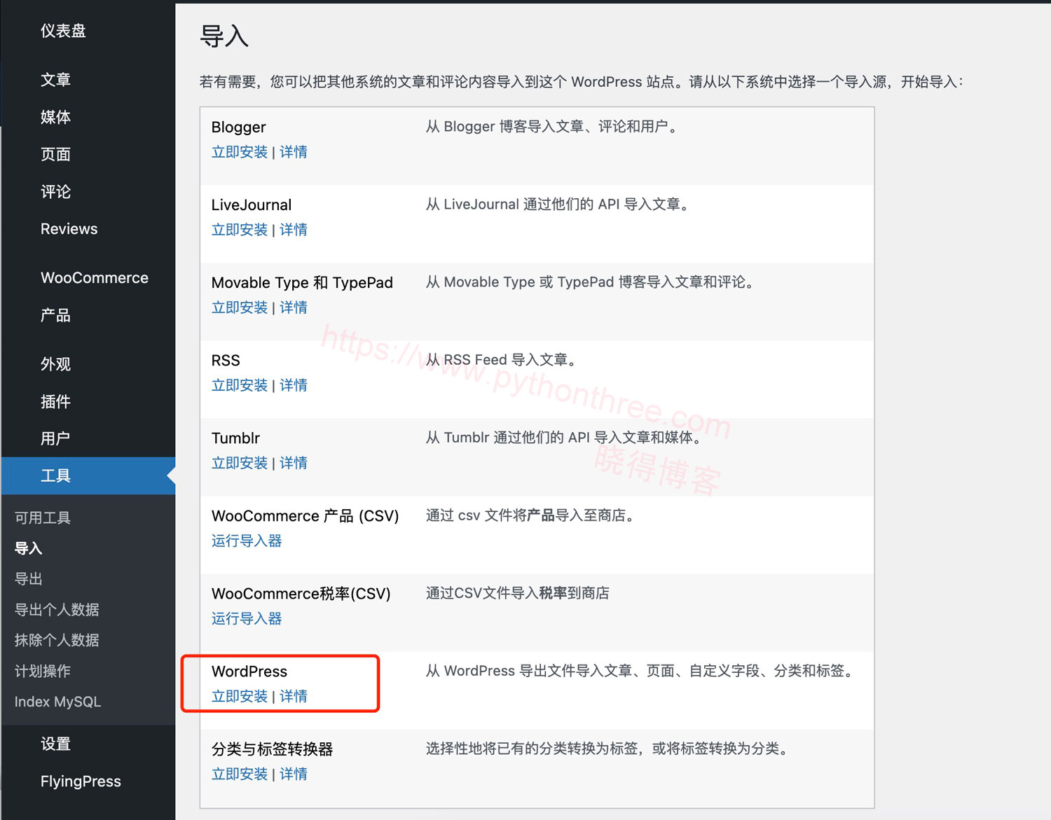The height and width of the screenshot is (820, 1051).
Task: Click the WooCommerce税率(CSV) title
Action: [x=301, y=594]
